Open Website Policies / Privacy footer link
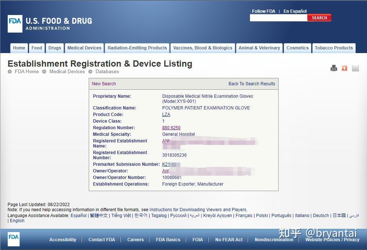This screenshot has width=367, height=250. click(x=333, y=239)
